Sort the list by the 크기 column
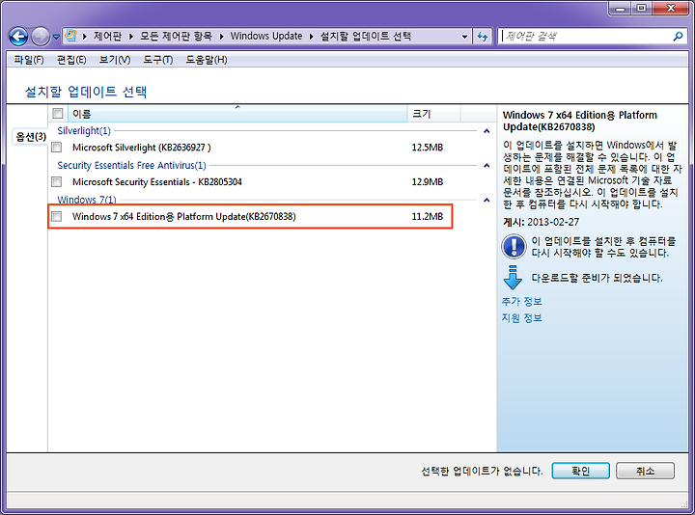This screenshot has width=695, height=515. click(x=433, y=114)
